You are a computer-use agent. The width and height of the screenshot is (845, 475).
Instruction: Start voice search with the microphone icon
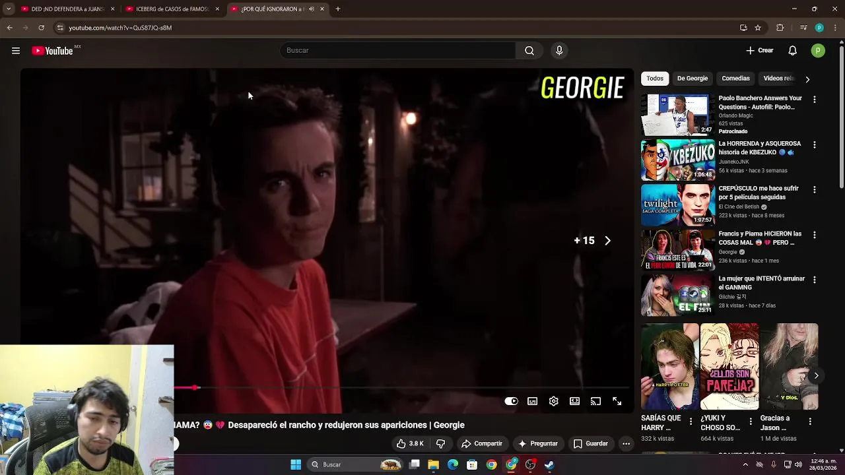click(559, 51)
